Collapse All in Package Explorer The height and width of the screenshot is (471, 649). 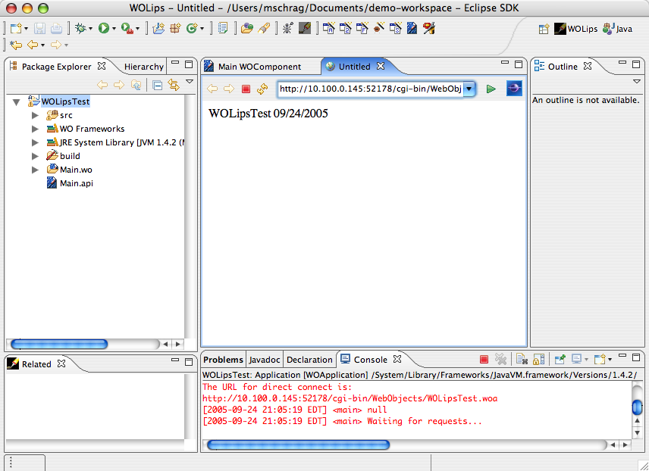pos(157,85)
